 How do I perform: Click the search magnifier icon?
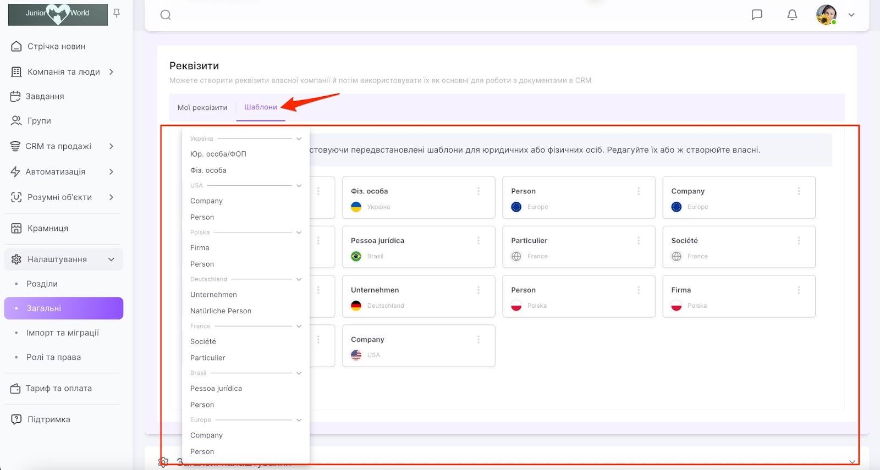point(166,15)
